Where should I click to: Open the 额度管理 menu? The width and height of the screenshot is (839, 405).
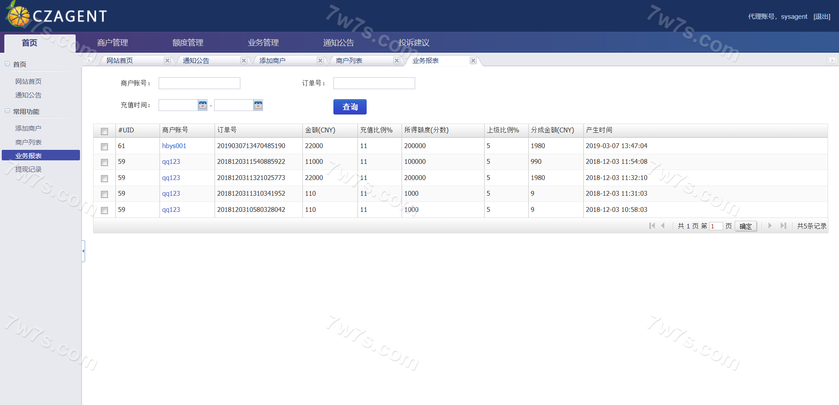[x=187, y=43]
